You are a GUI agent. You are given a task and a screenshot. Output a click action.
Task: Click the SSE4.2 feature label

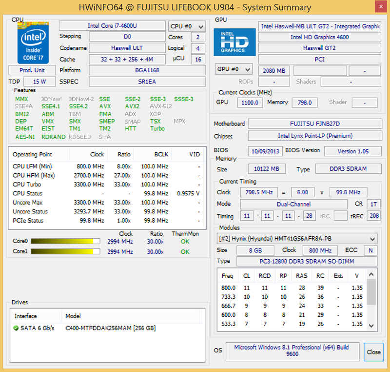tap(78, 106)
